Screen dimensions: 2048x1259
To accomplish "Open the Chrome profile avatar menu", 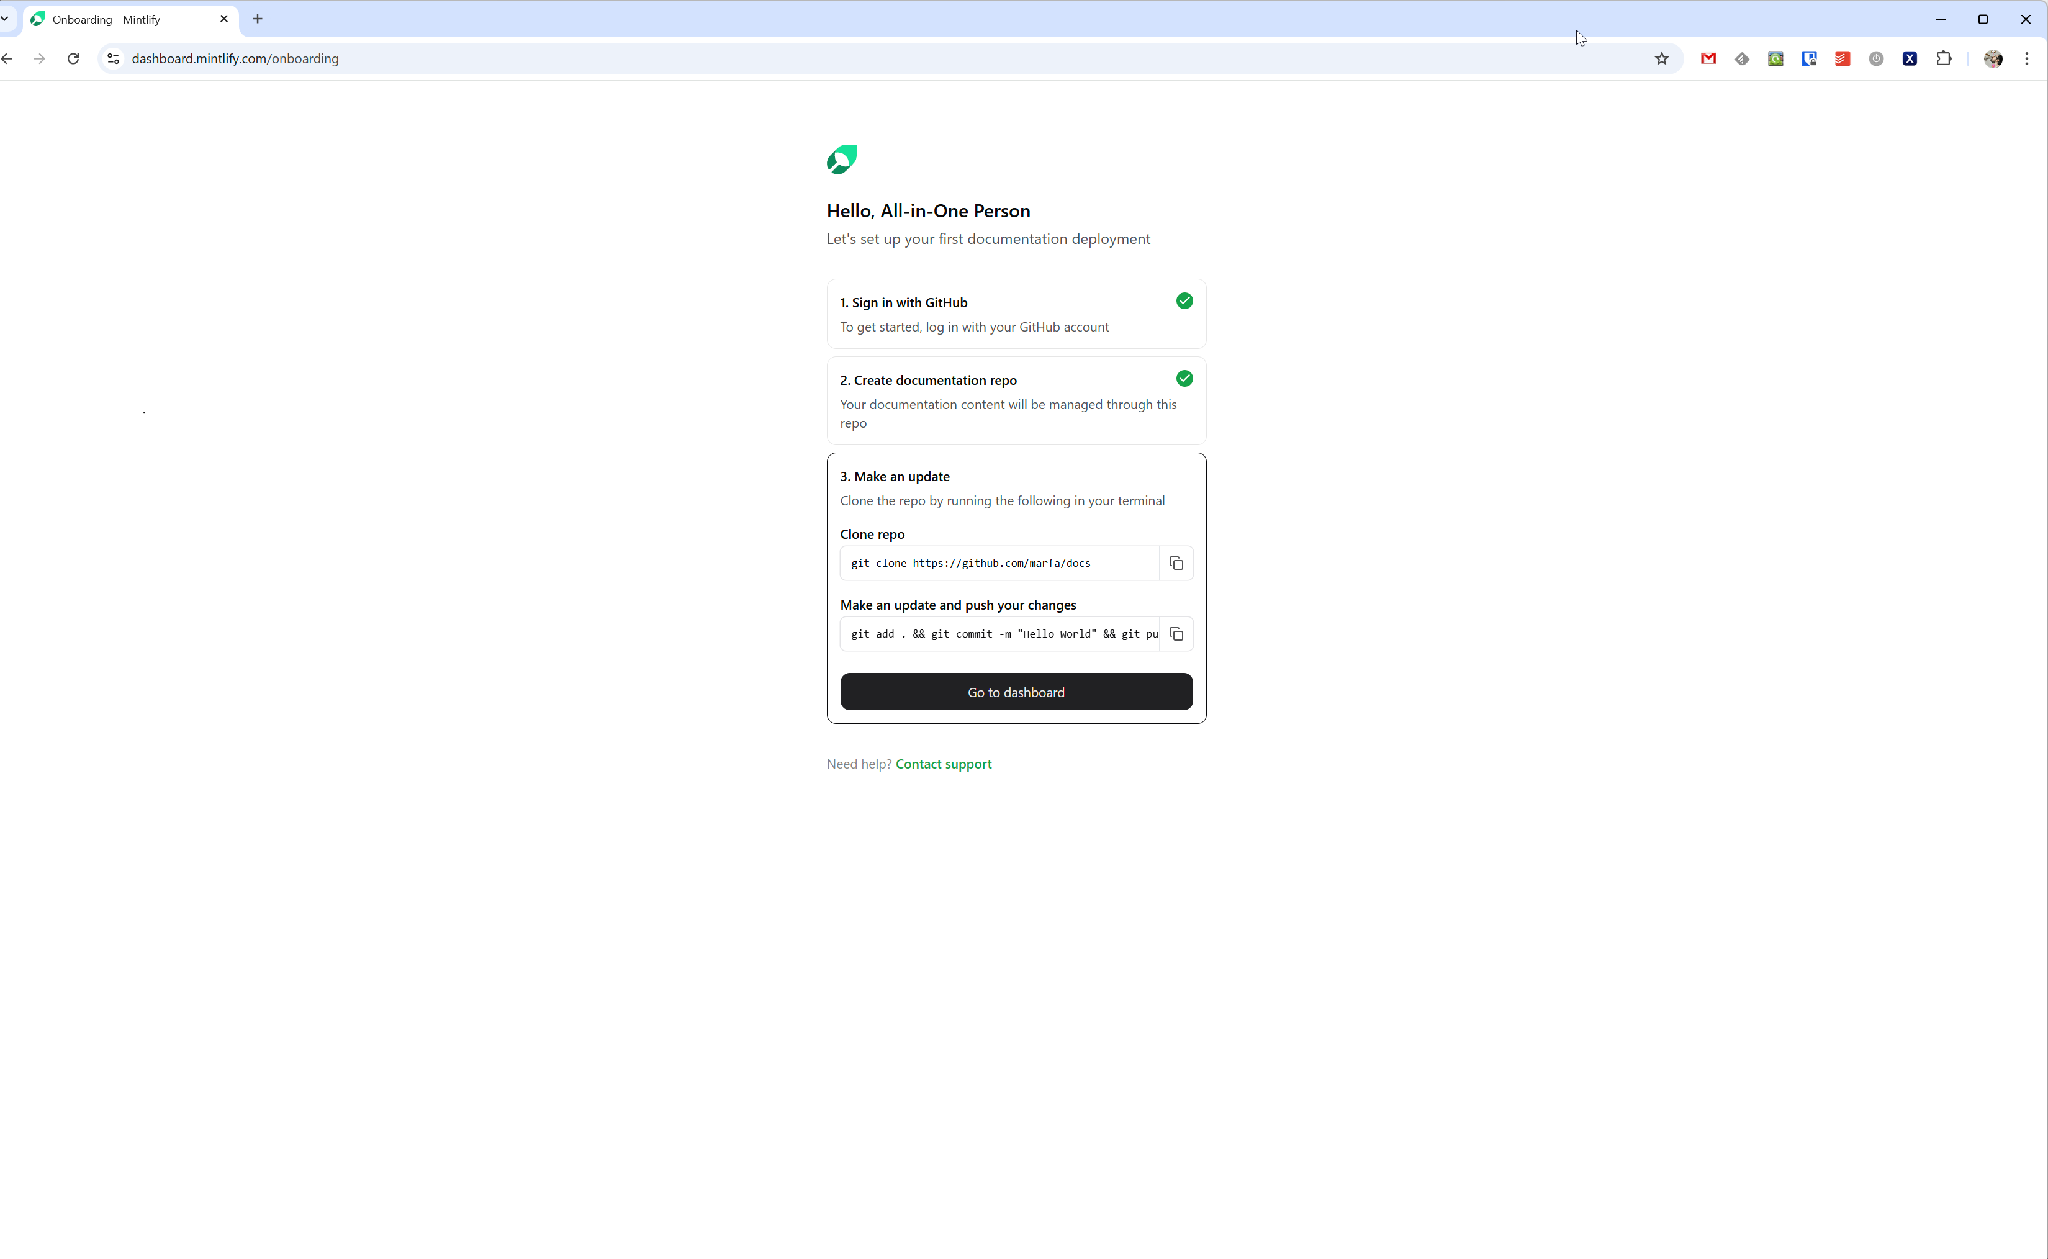I will coord(1993,58).
